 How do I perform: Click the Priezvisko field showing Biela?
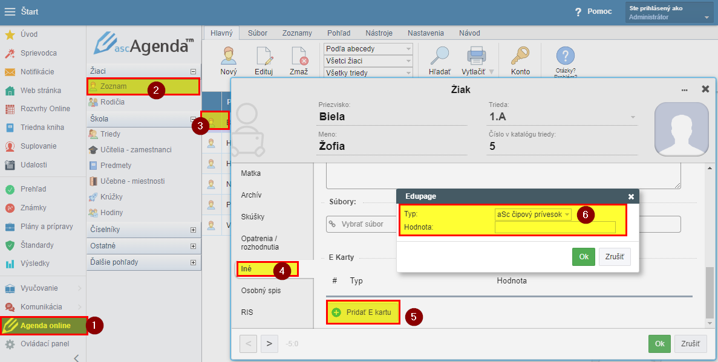point(393,117)
